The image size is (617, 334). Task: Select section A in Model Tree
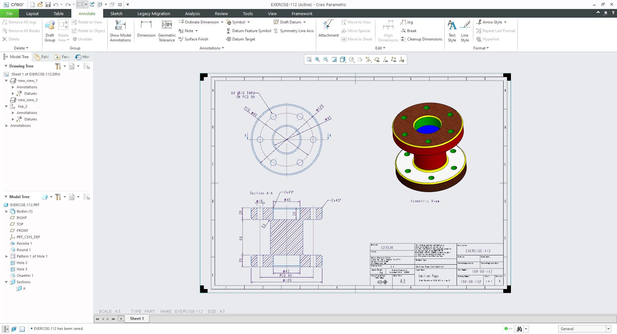(x=21, y=288)
